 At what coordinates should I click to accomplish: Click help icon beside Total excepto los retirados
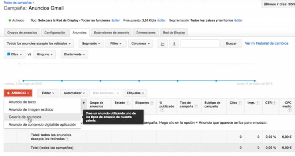click(67, 139)
